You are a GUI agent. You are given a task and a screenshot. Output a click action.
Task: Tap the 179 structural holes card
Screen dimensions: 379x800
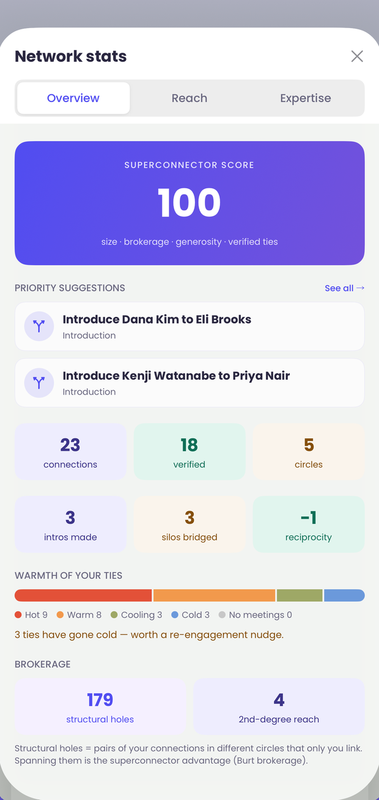[100, 706]
